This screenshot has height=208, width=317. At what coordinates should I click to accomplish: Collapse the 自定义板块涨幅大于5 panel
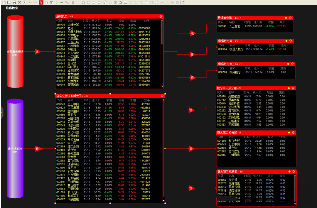(162, 96)
